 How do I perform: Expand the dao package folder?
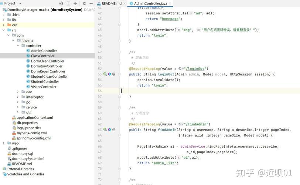18,92
